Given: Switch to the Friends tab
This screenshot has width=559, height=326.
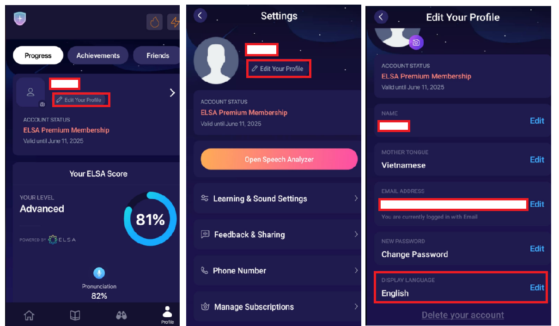Looking at the screenshot, I should pos(157,55).
